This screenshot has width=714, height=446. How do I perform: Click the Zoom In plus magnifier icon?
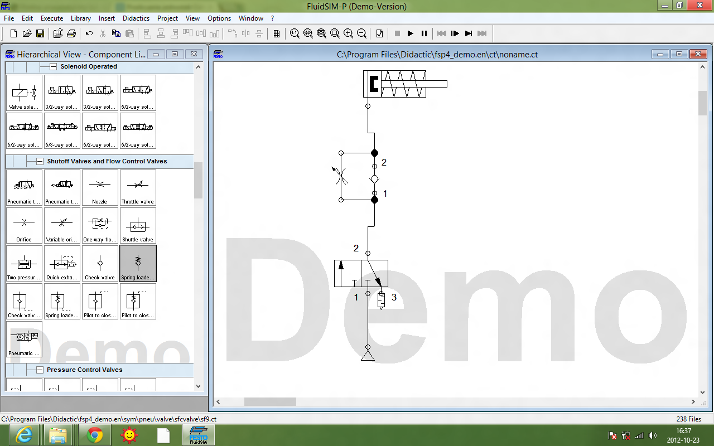348,33
